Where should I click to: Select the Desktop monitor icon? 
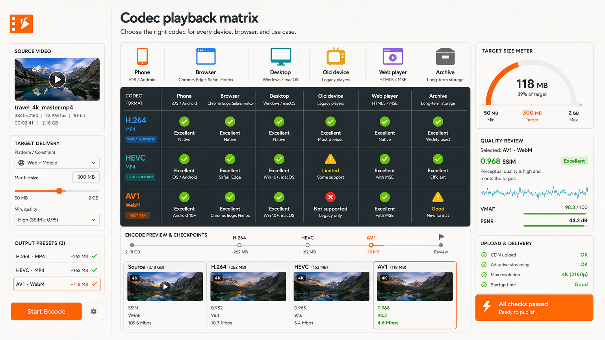coord(280,57)
